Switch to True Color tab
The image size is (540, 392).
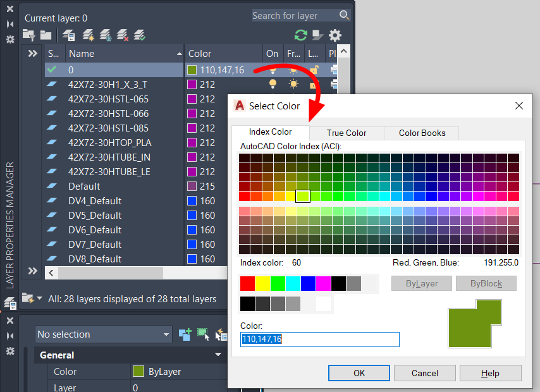(347, 133)
